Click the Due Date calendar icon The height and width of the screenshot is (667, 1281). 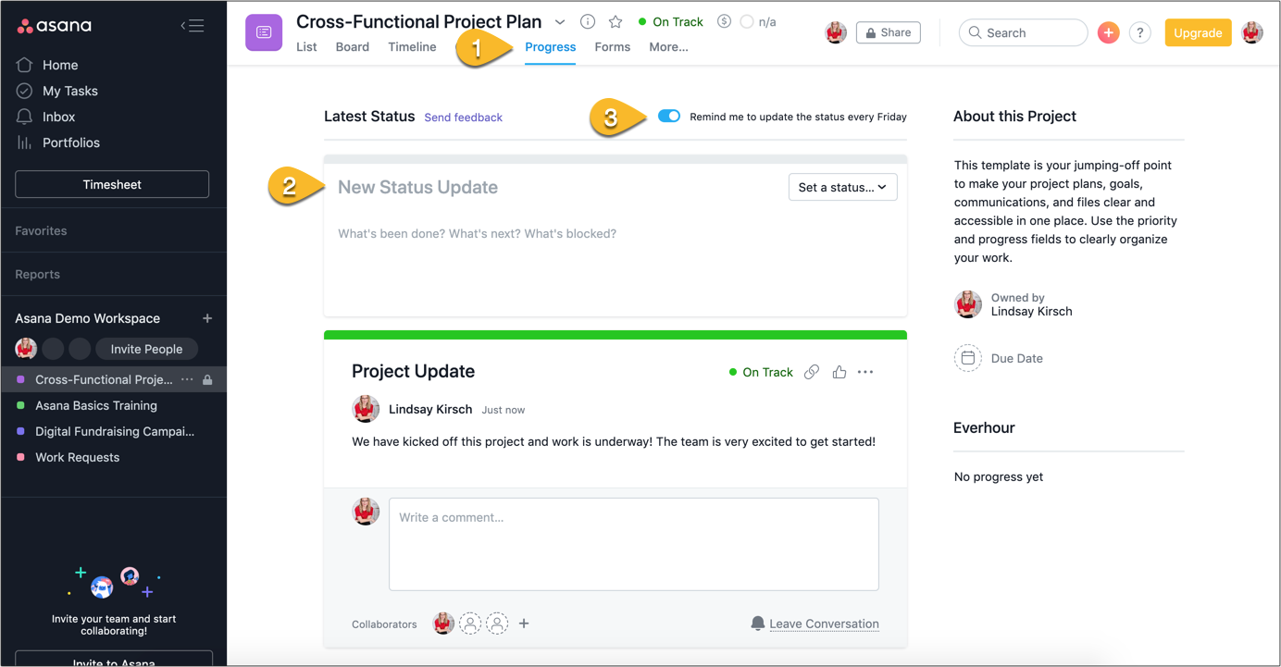[968, 358]
